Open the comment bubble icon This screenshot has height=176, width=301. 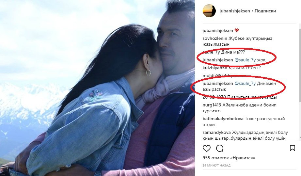click(x=220, y=148)
